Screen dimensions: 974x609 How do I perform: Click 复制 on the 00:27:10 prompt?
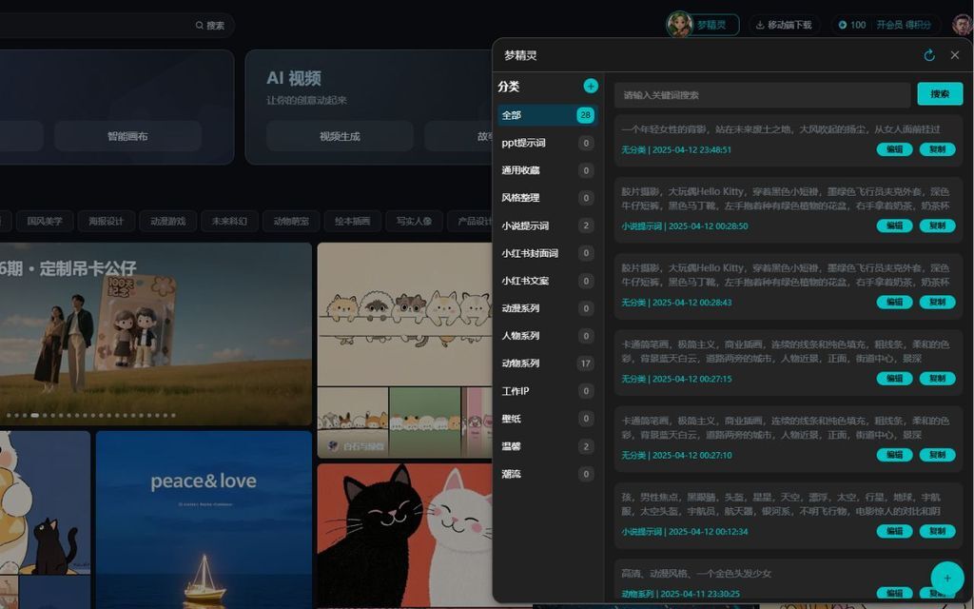pos(937,455)
